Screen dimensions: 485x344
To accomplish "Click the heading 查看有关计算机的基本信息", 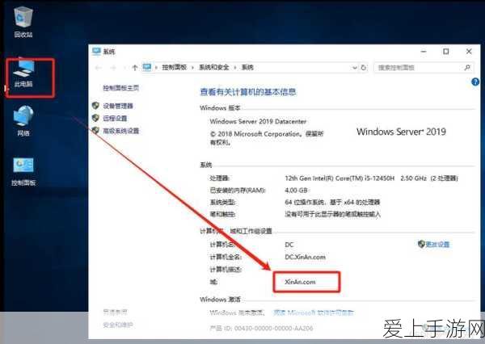I will 248,92.
